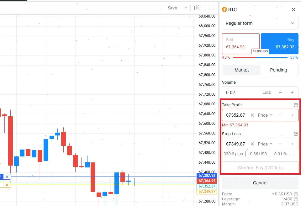Click the 43%/57% sentiment bar
301x206 pixels.
click(260, 57)
